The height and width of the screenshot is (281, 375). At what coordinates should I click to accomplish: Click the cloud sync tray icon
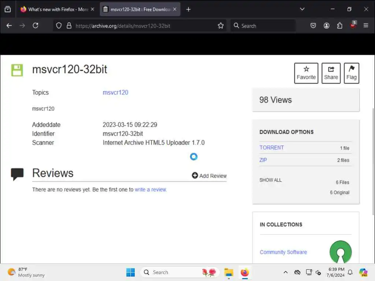tap(297, 272)
